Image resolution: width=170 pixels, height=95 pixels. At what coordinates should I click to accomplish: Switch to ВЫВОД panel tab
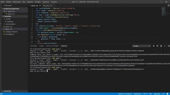click(x=41, y=46)
